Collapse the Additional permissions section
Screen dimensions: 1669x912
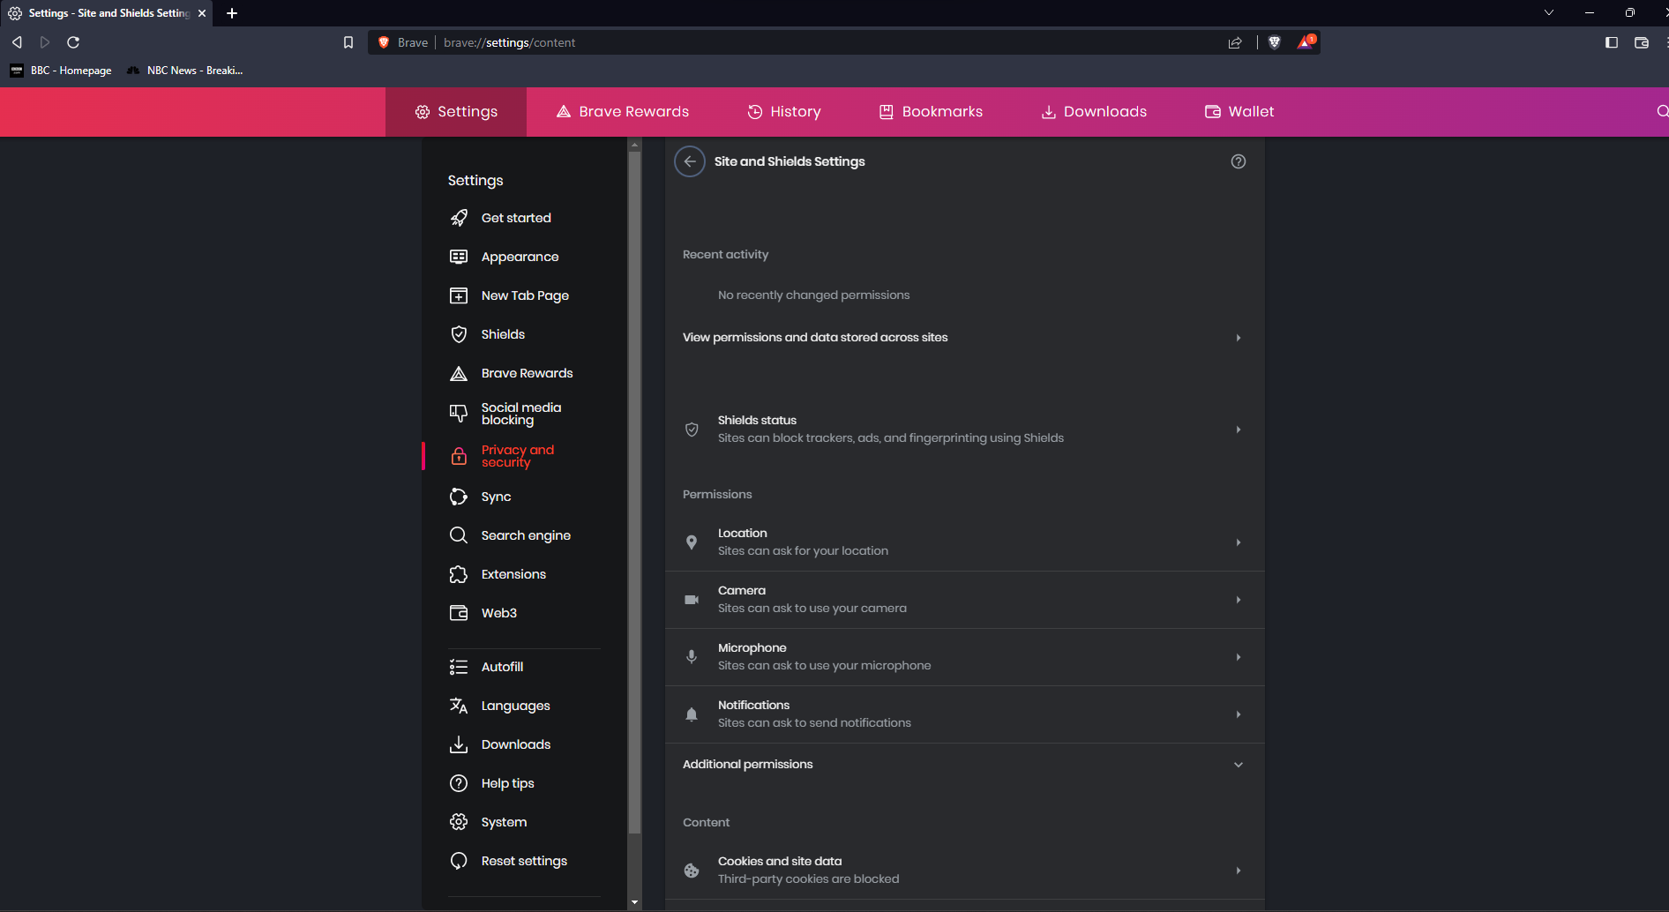1238,765
